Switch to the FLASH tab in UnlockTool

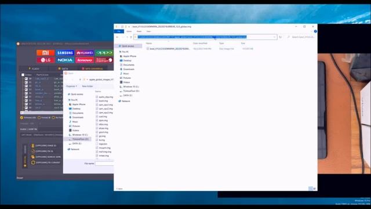click(34, 69)
